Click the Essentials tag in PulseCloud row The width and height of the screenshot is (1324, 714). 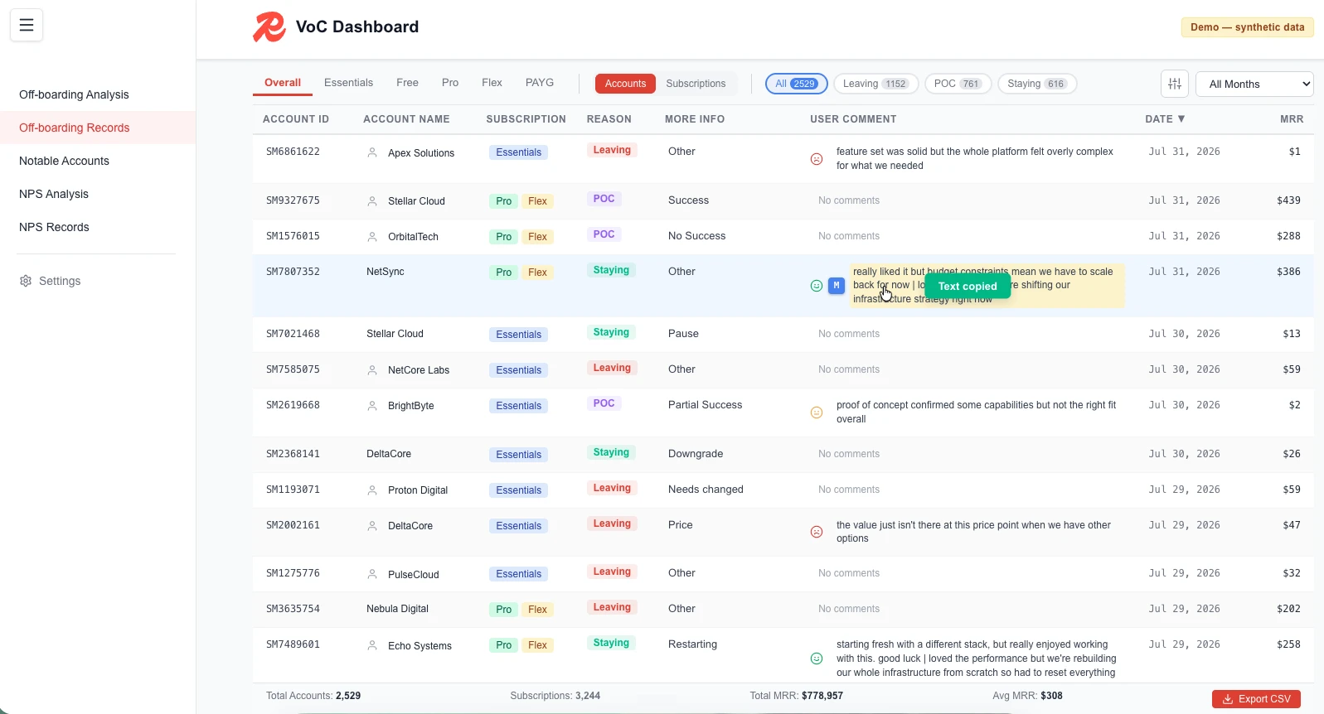(518, 574)
